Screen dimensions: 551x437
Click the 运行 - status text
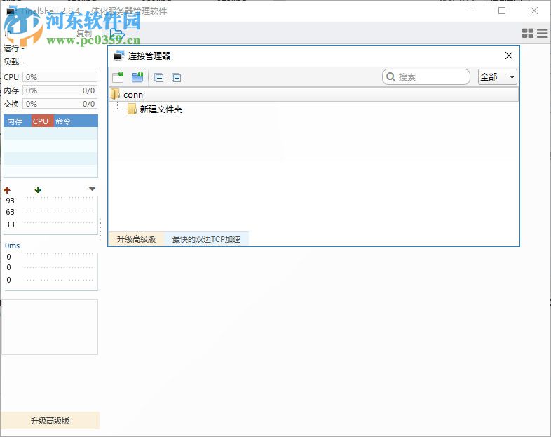[x=14, y=48]
